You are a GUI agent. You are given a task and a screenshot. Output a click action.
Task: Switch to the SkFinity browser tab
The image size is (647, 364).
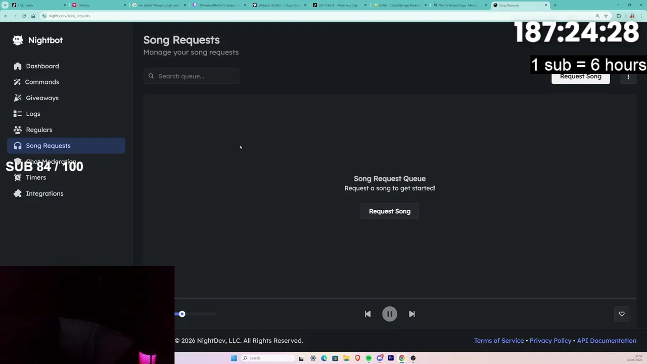[99, 5]
